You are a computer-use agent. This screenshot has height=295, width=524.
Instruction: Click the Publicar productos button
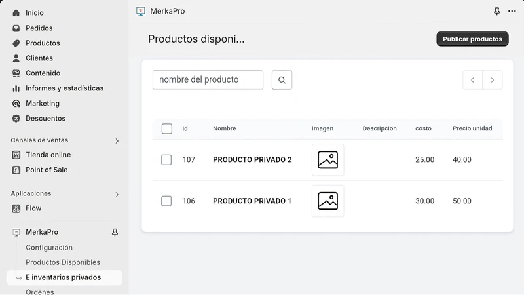coord(472,39)
